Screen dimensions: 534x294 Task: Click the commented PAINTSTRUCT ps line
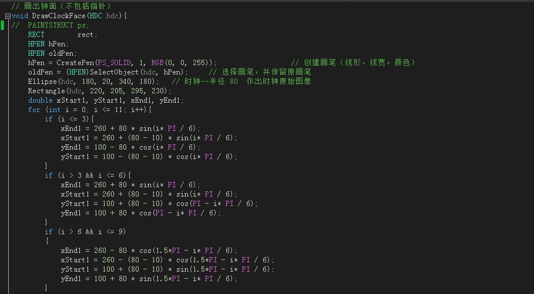click(x=51, y=25)
